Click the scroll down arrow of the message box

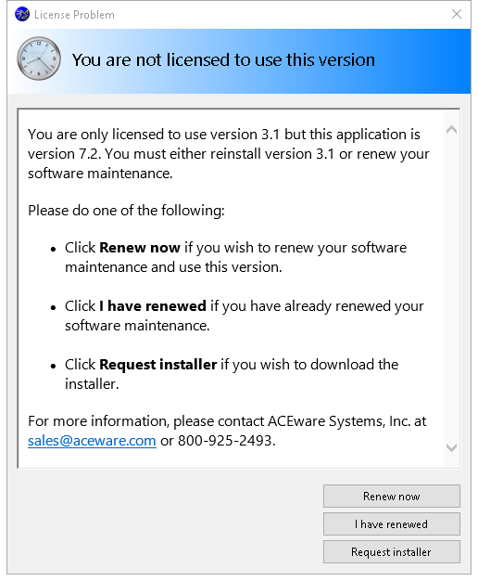[x=451, y=447]
